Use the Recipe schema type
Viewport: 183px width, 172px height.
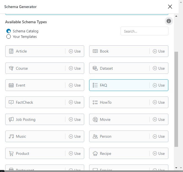coord(159,153)
